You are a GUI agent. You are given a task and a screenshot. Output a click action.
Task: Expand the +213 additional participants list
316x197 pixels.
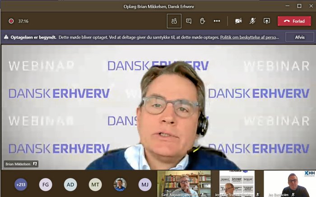pyautogui.click(x=21, y=184)
